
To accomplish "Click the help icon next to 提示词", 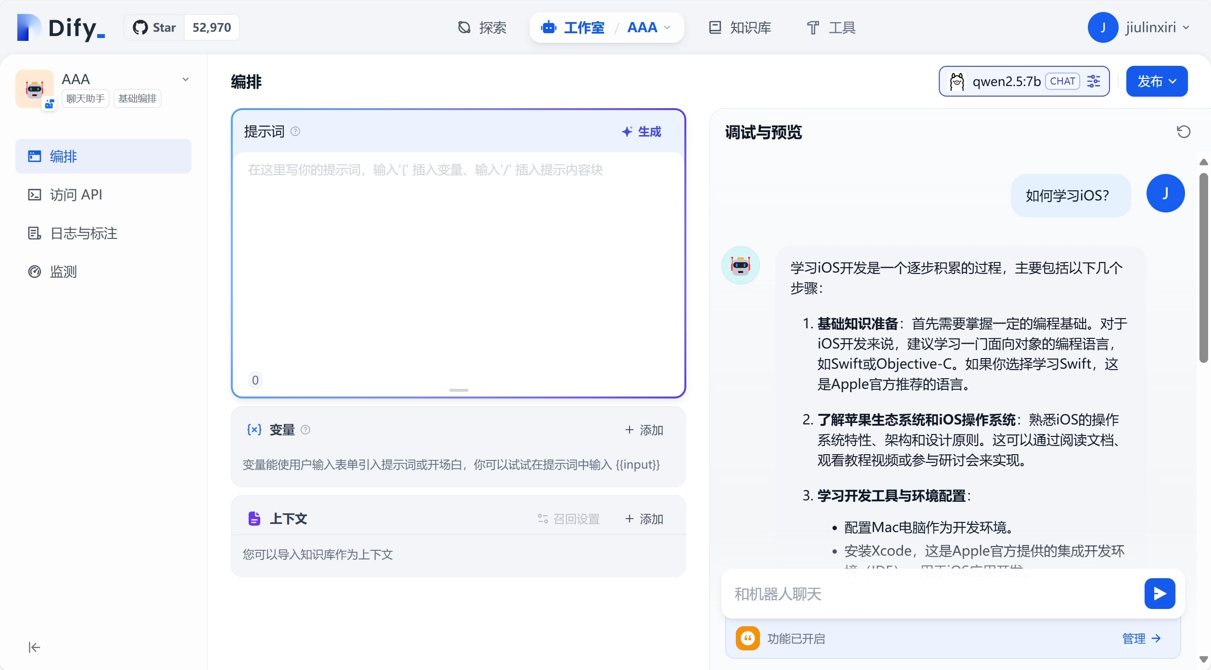I will click(x=295, y=131).
